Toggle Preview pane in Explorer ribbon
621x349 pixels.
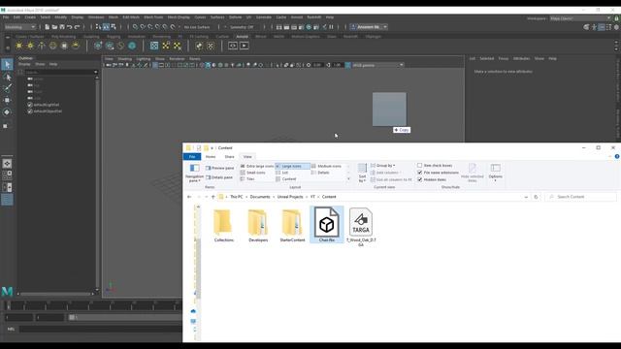click(220, 168)
